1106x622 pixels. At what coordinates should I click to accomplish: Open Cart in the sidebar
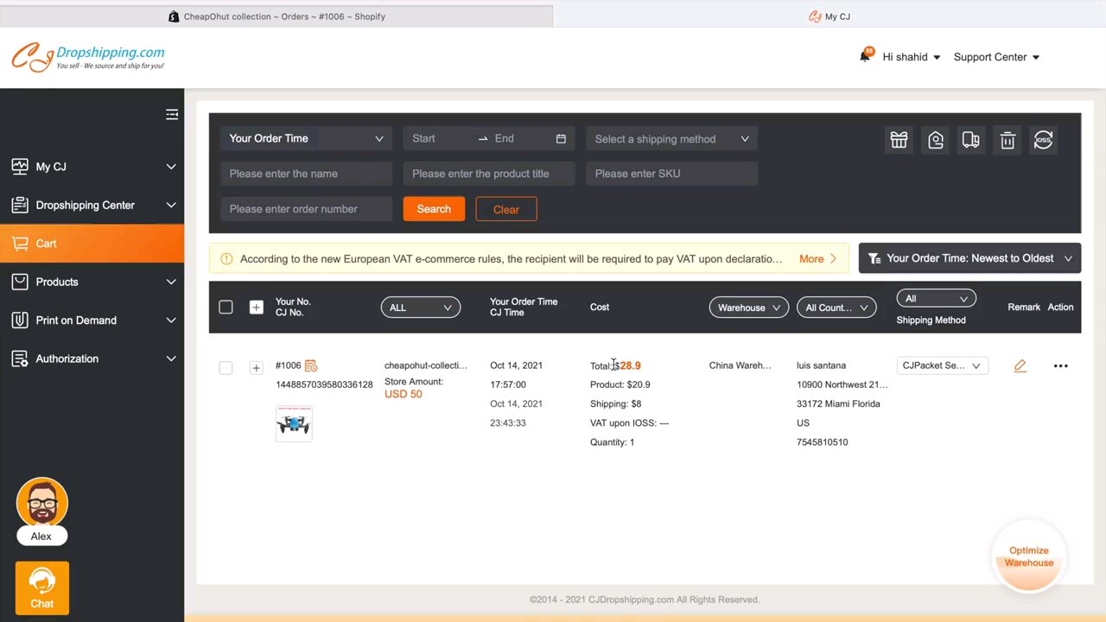point(92,244)
